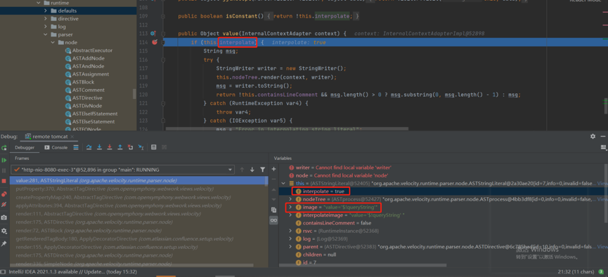Viewport: 608px width, 277px height.
Task: Open the debugger settings gear in the sidebar
Action: [4, 231]
